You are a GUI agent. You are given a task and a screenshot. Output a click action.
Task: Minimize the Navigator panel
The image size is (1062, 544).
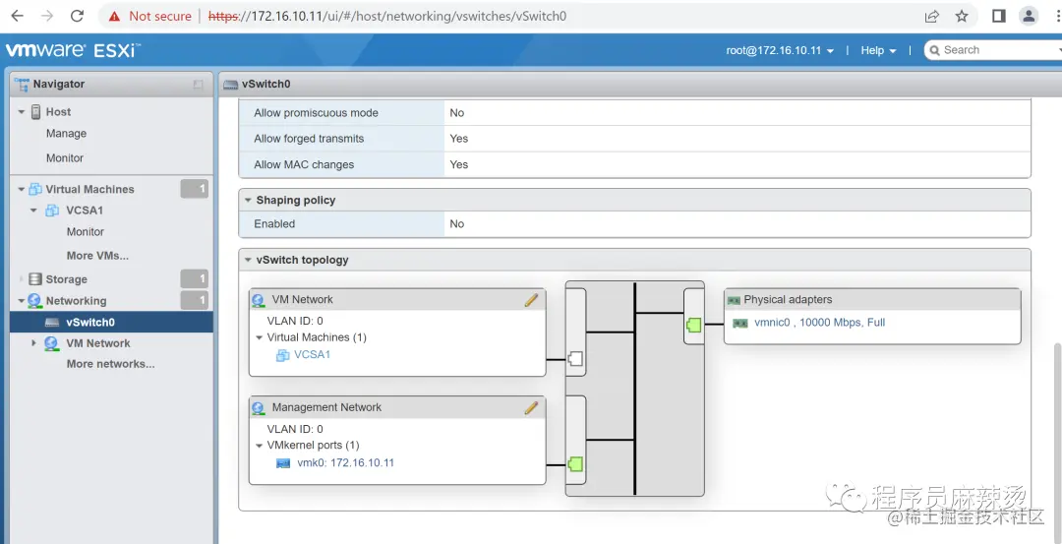198,85
